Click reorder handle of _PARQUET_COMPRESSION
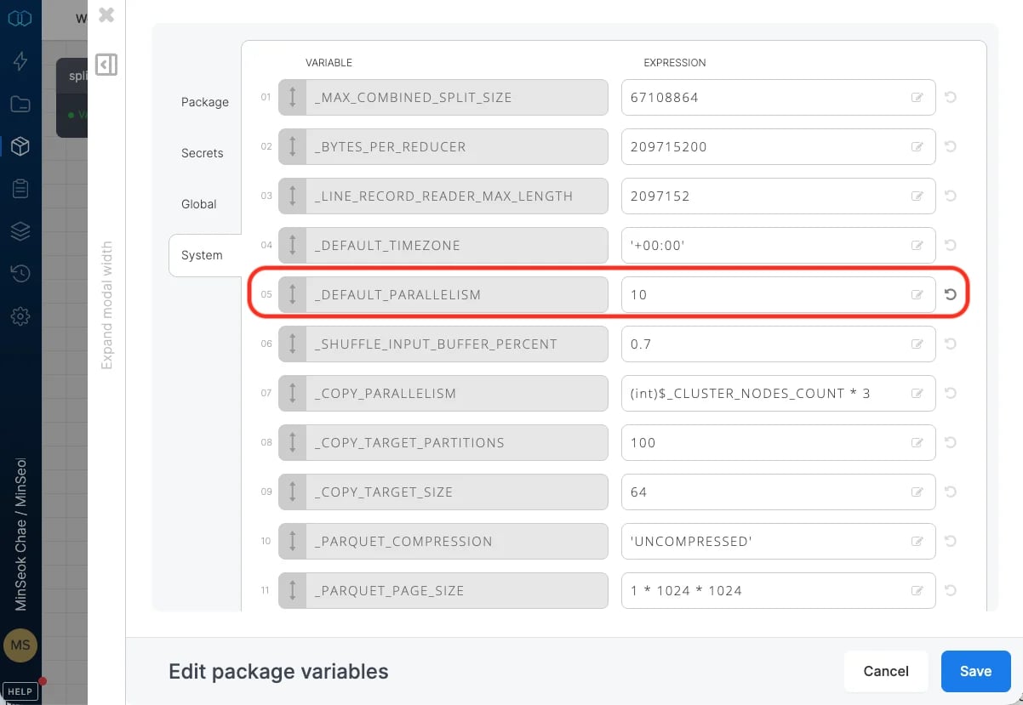Image resolution: width=1023 pixels, height=705 pixels. point(292,541)
